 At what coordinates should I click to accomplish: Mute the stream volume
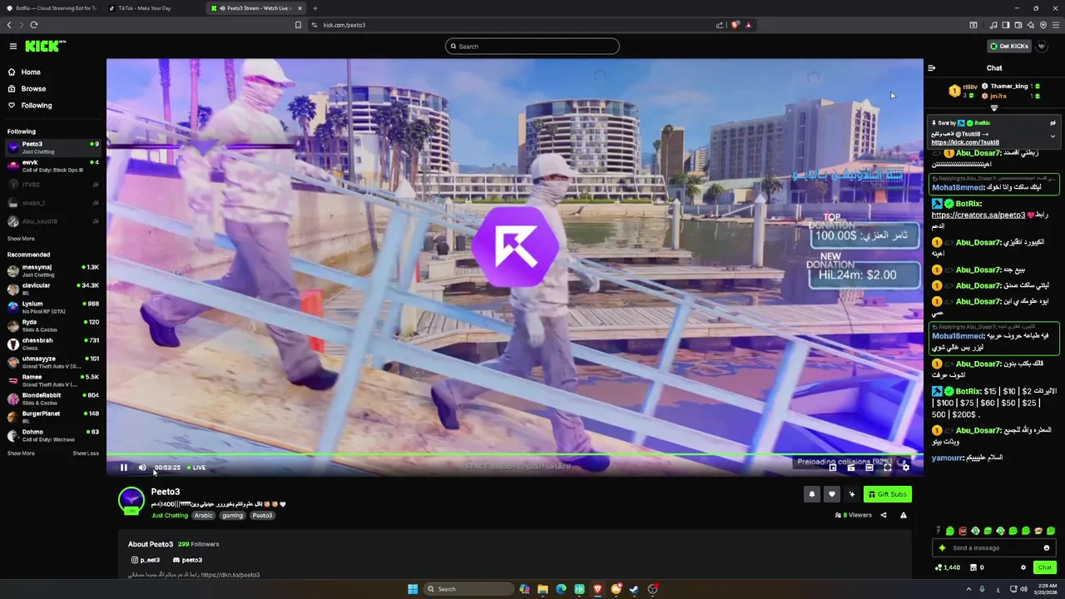point(142,468)
